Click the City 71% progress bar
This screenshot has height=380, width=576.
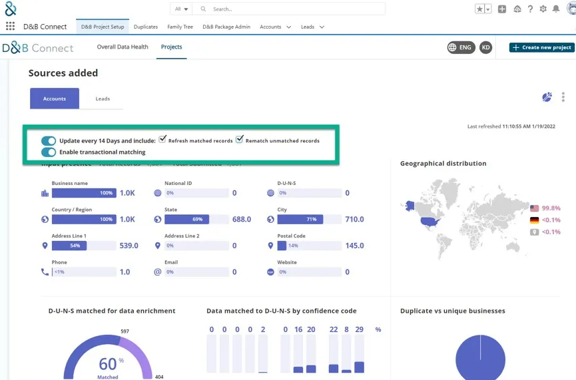click(309, 219)
